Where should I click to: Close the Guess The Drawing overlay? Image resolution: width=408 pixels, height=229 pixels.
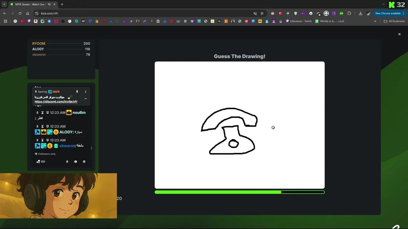pos(399,34)
